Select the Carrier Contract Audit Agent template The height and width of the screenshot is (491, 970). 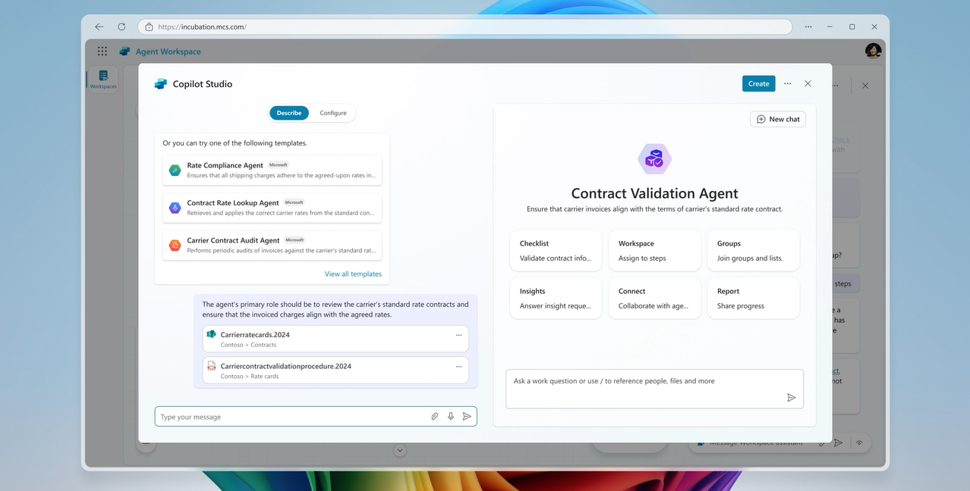(x=272, y=245)
